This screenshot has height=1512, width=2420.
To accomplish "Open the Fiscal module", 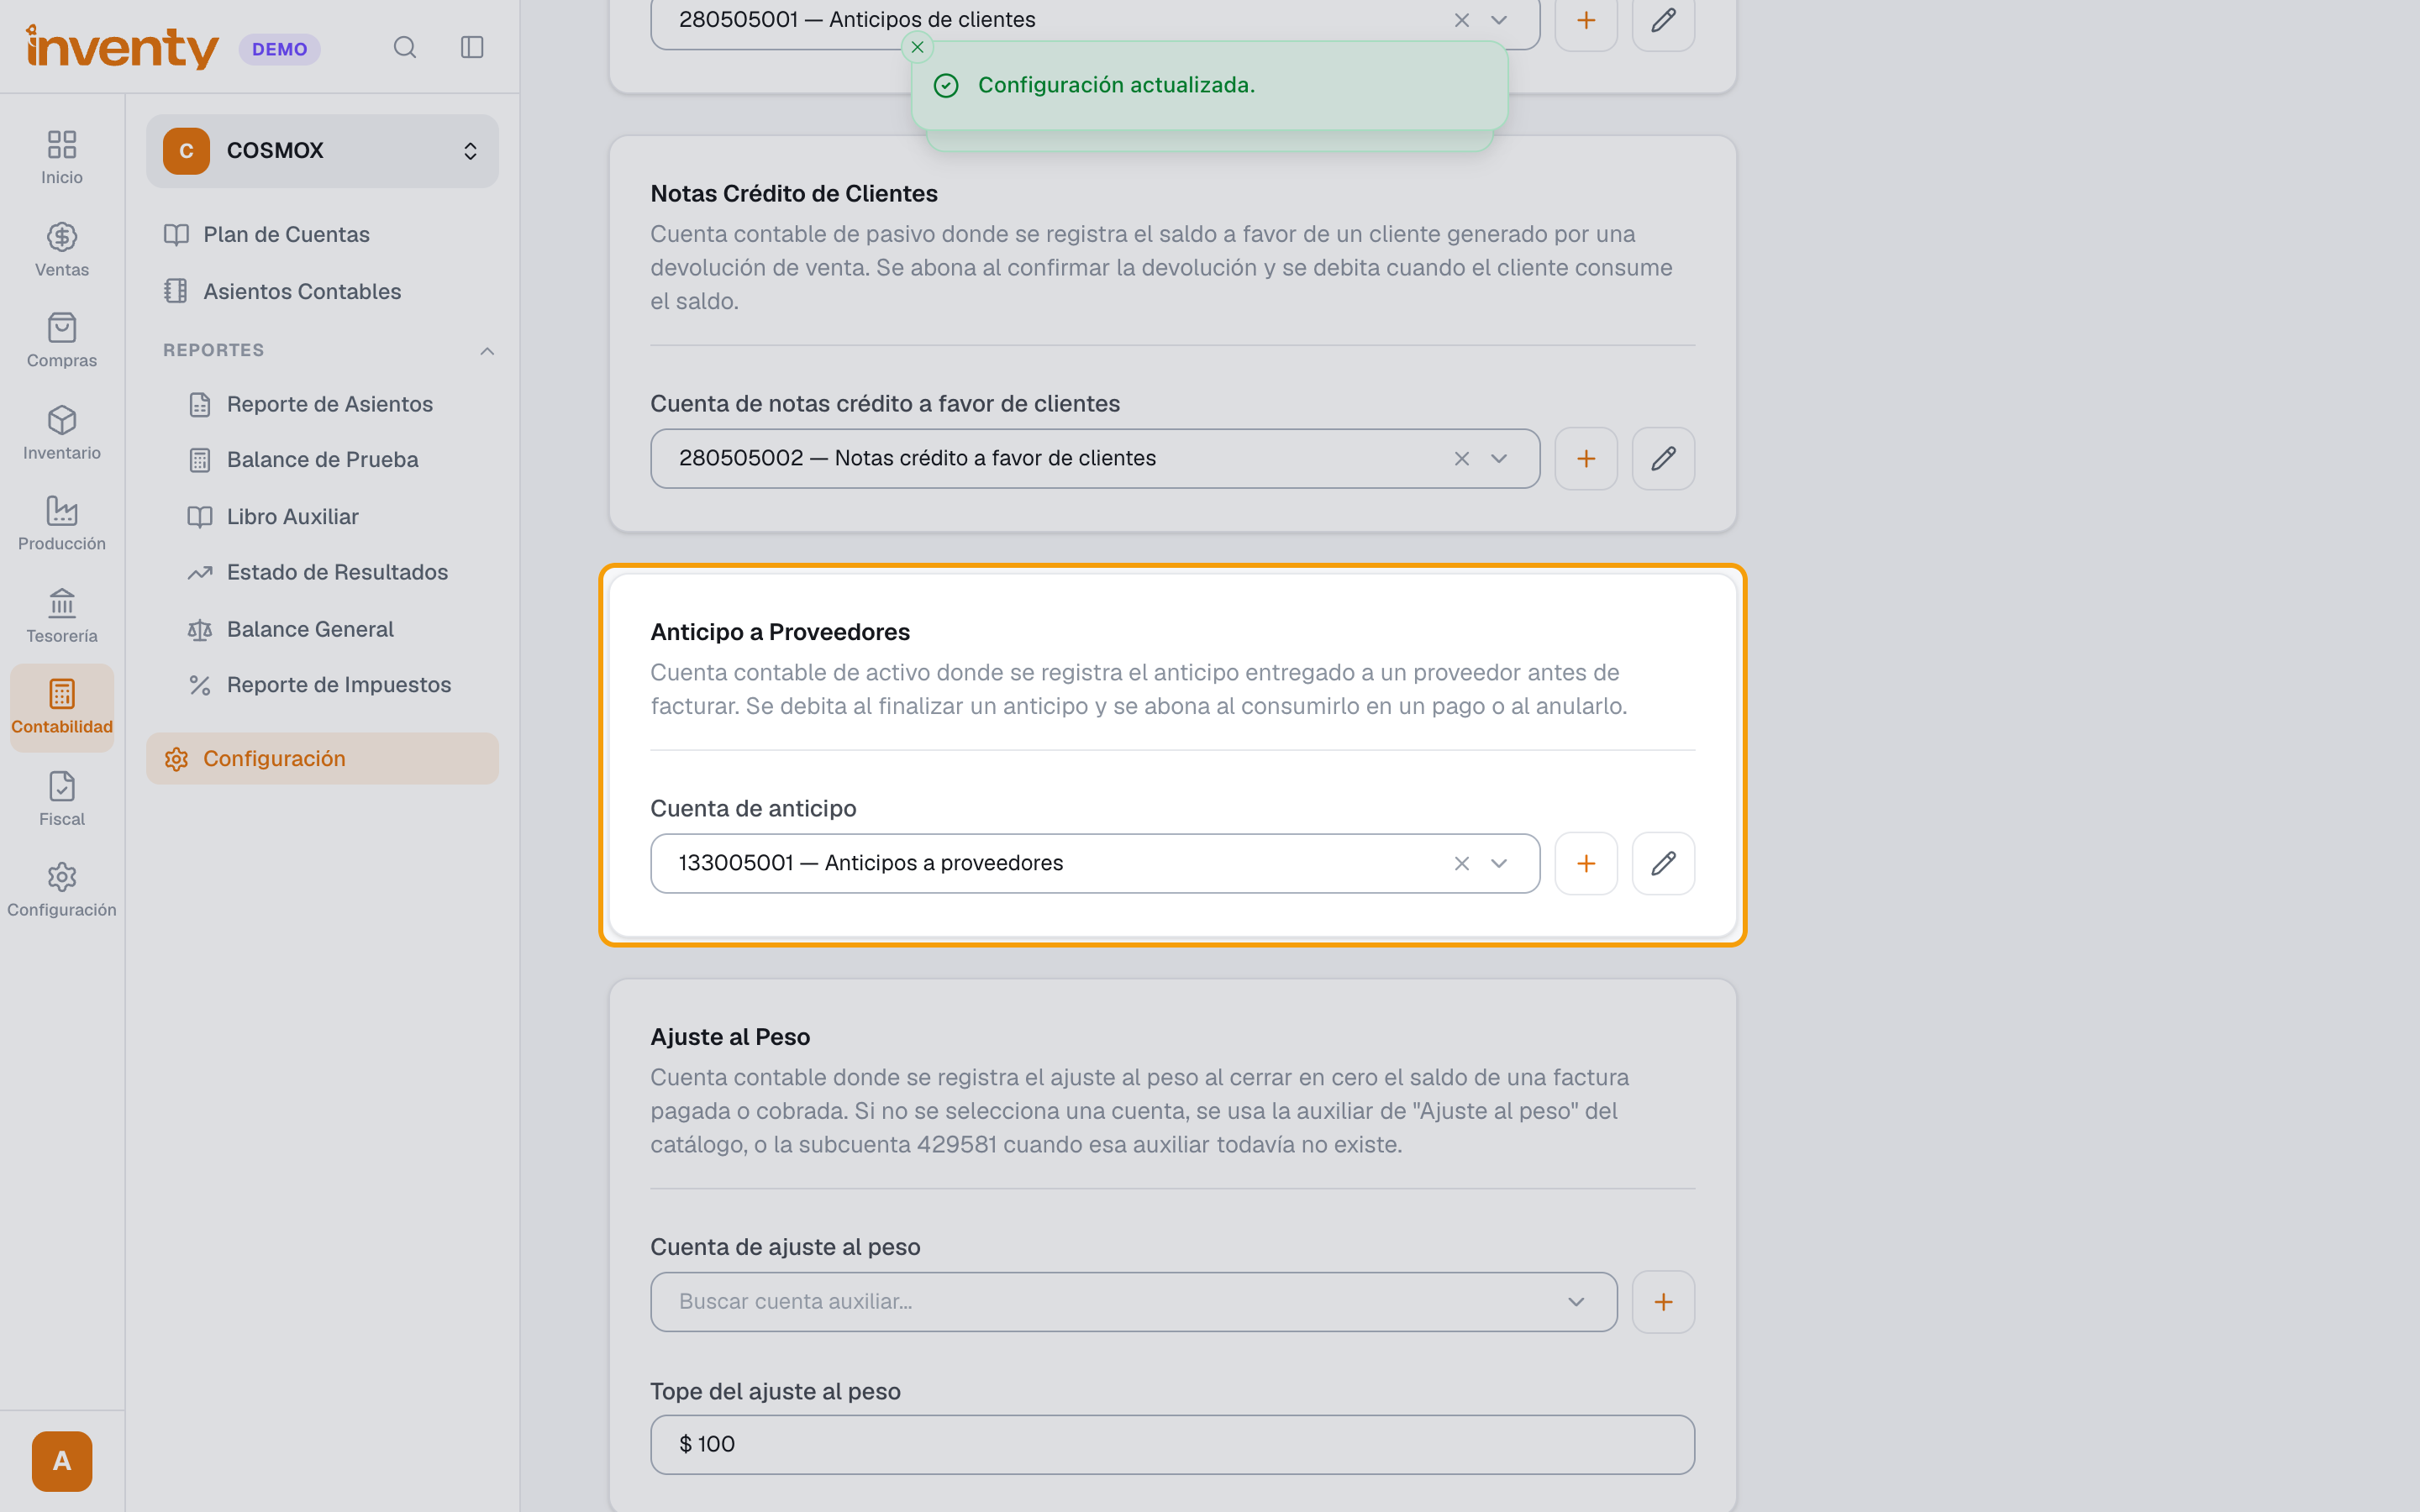I will pos(62,799).
